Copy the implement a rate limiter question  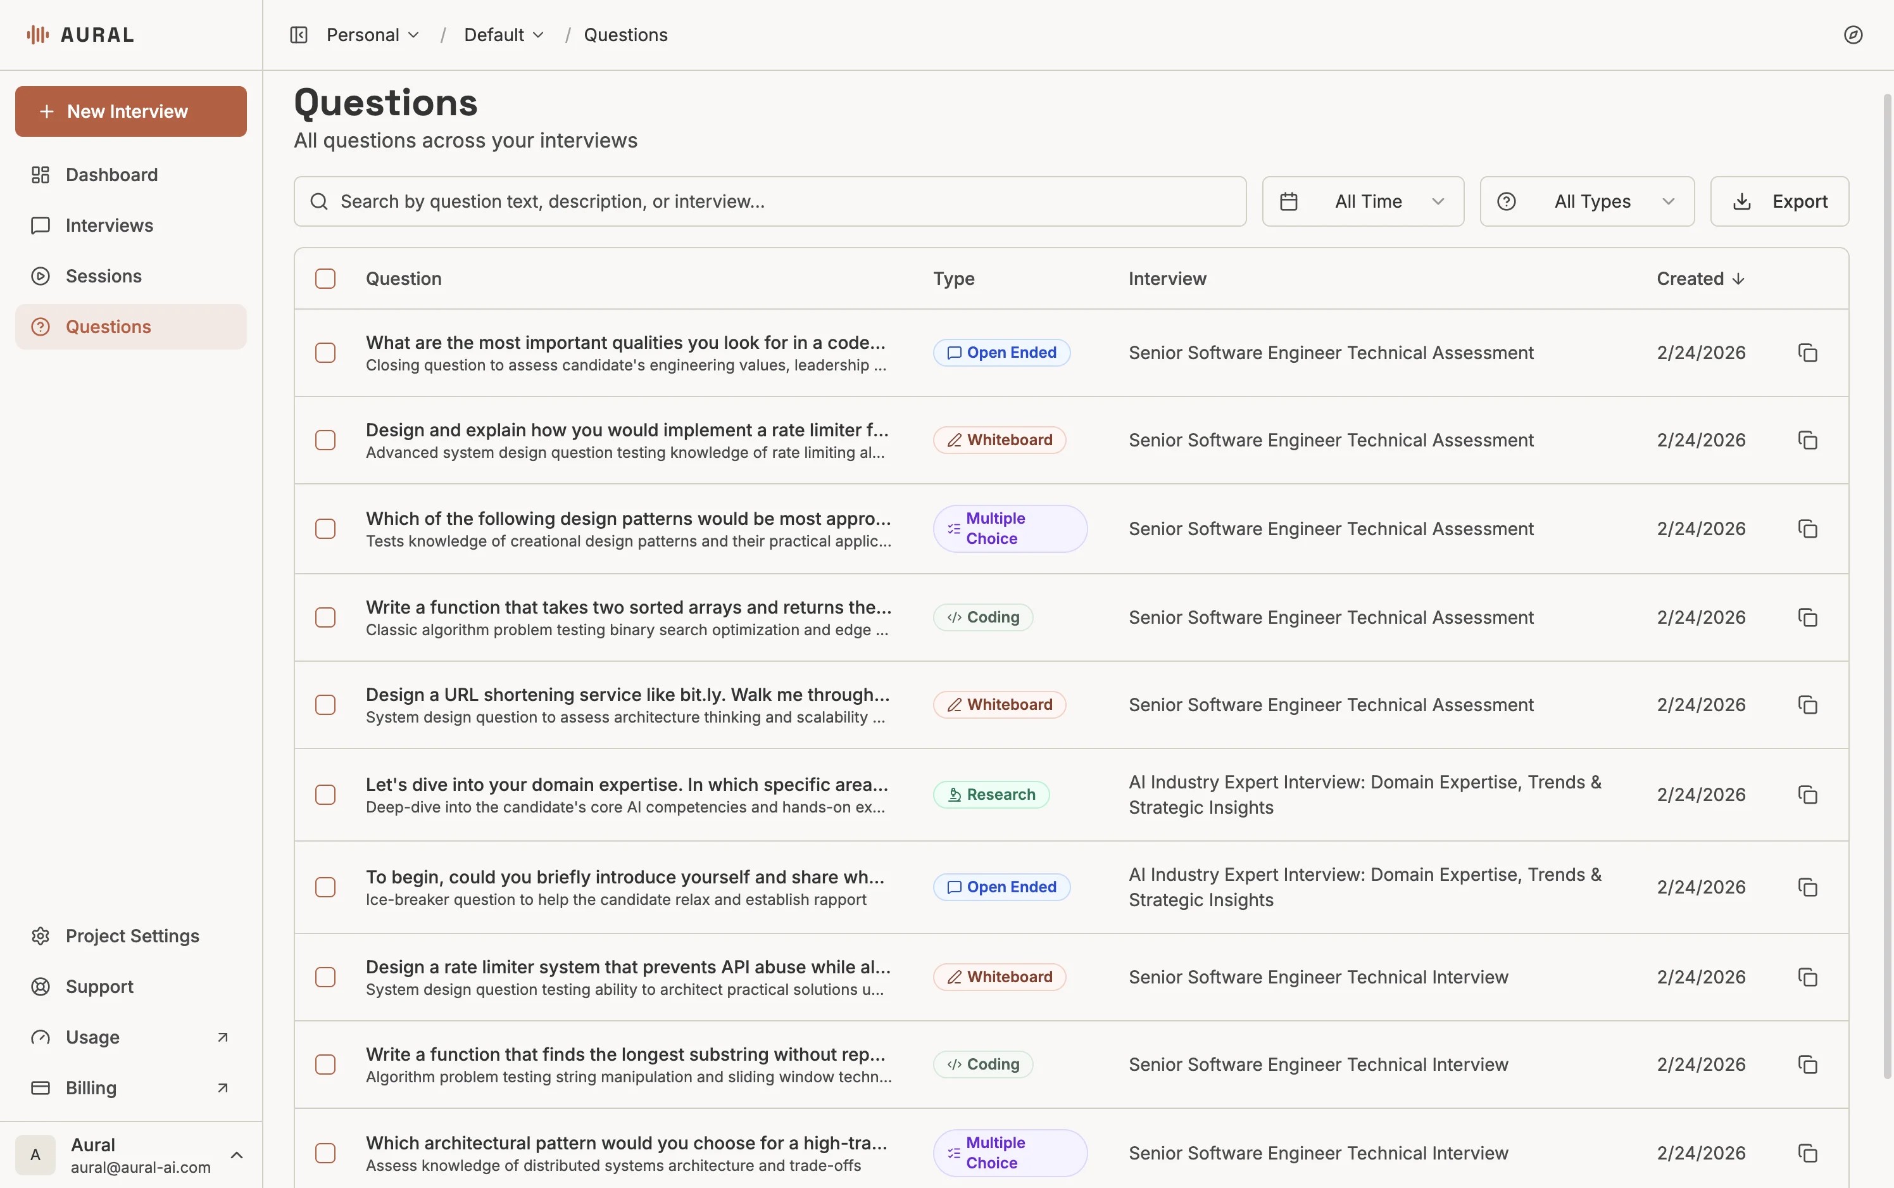(1808, 440)
